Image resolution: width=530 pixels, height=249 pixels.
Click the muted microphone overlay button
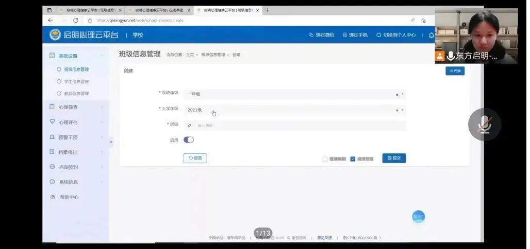pos(484,124)
